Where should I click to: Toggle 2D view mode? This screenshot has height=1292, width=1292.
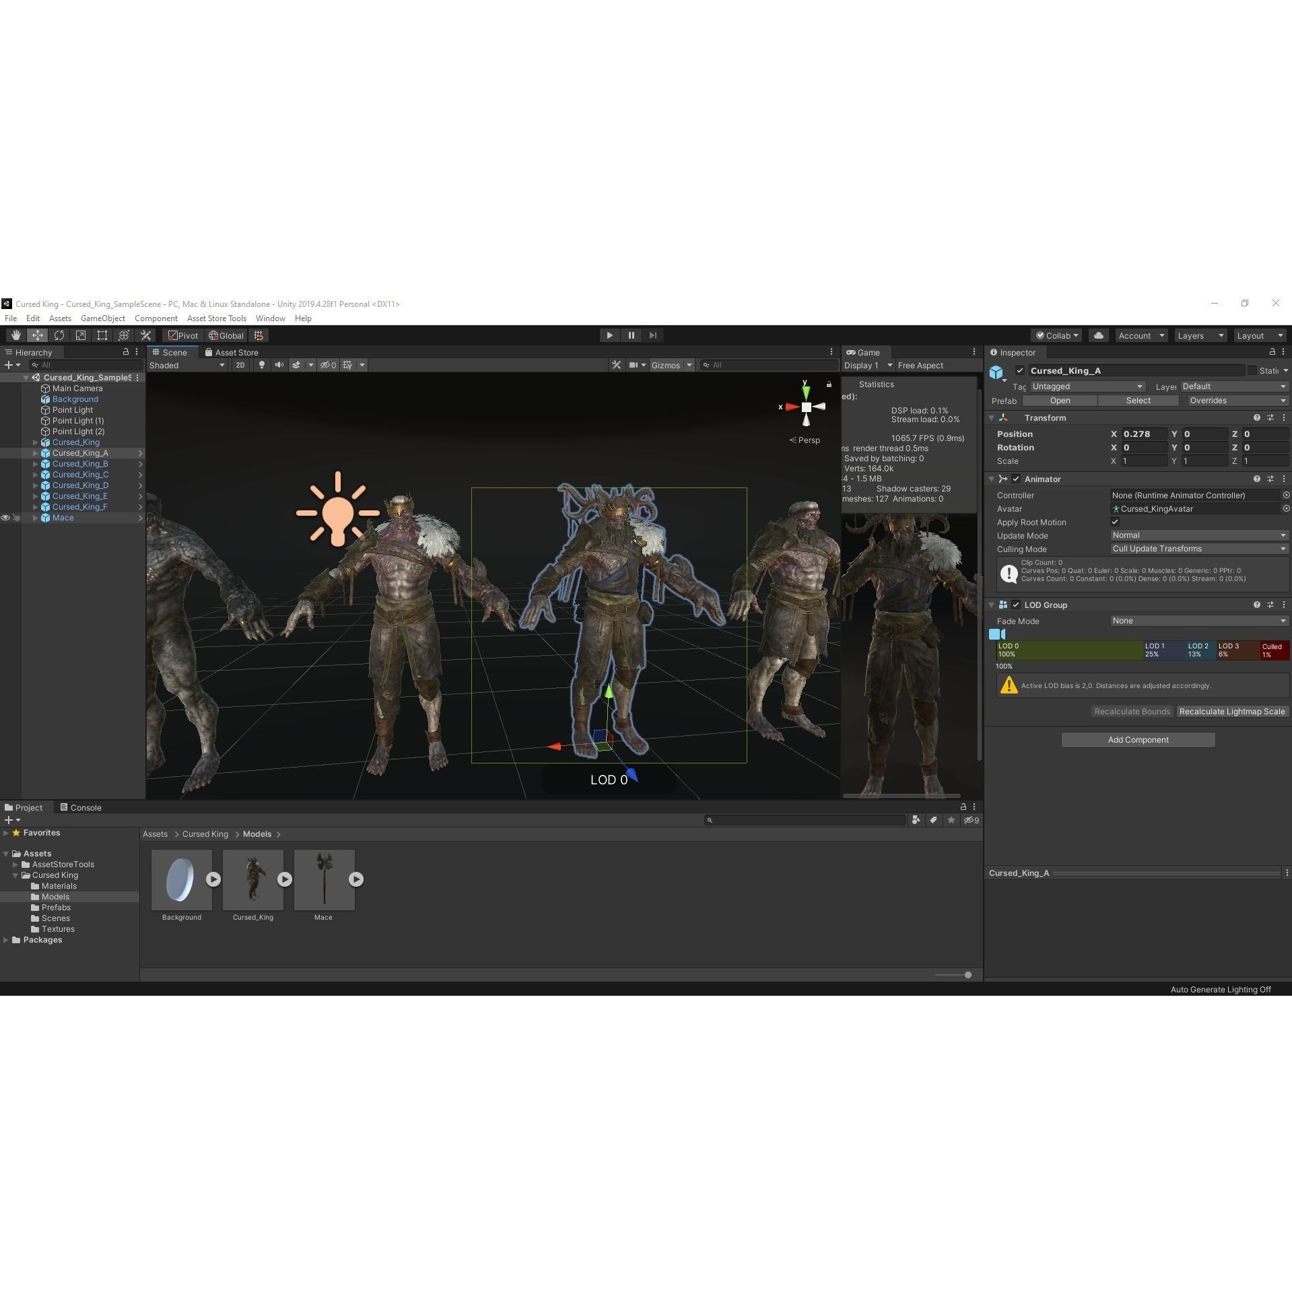pos(240,365)
